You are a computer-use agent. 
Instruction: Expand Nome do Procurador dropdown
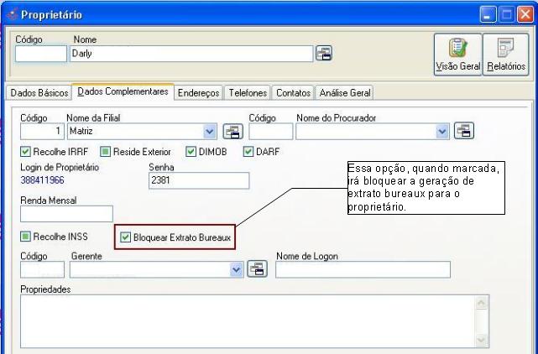coord(441,131)
